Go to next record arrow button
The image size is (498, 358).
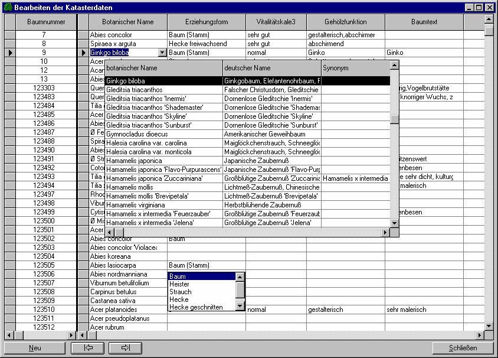(x=126, y=348)
